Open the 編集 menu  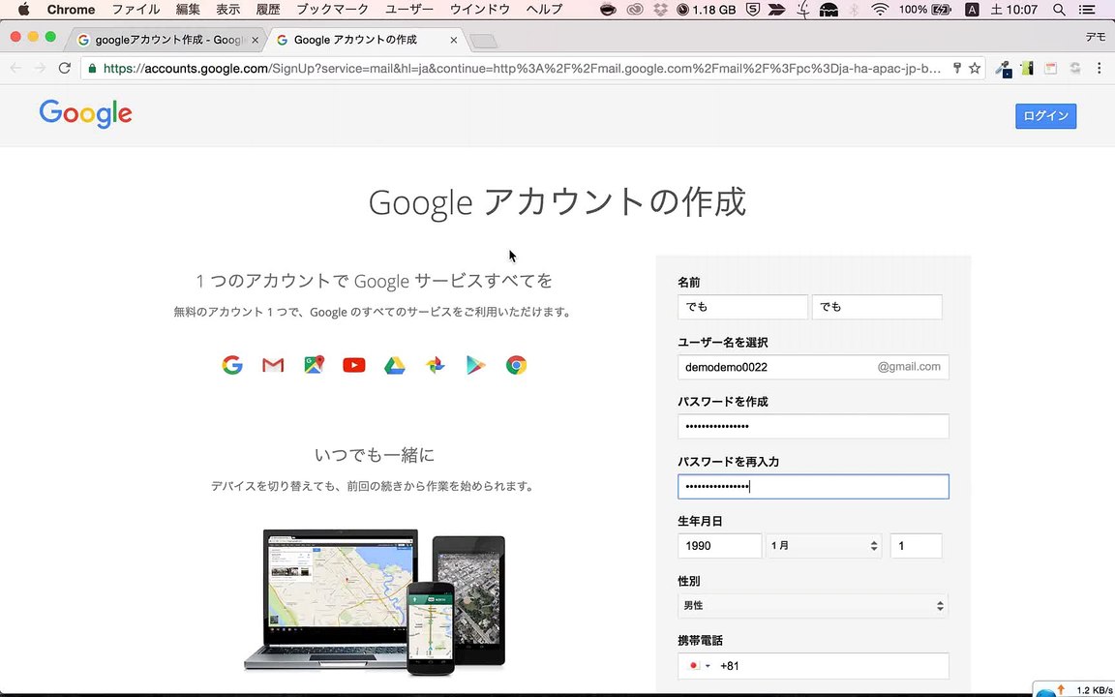(188, 10)
